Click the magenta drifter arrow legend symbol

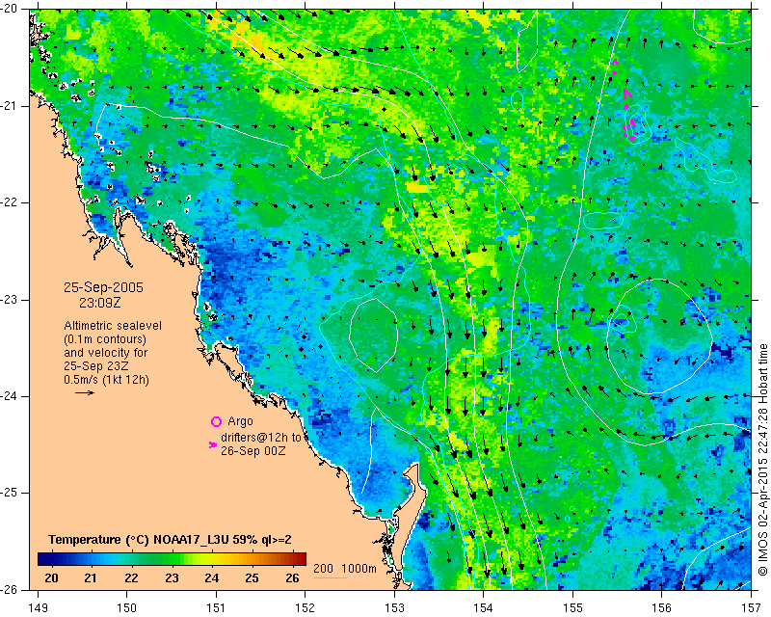pyautogui.click(x=213, y=444)
